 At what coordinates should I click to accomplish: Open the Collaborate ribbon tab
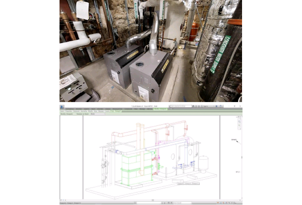[x=128, y=109]
